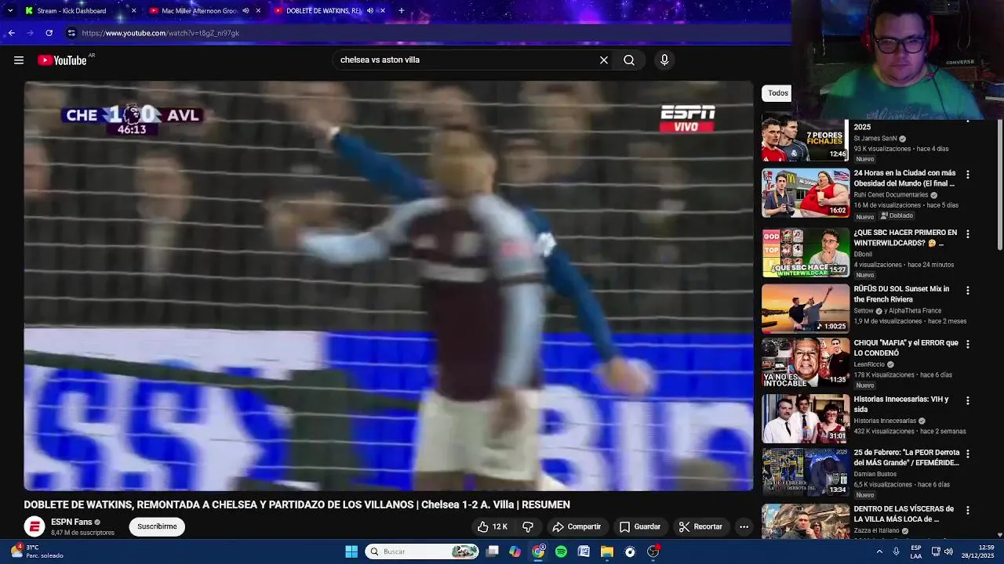Mute the Mac Miller tab speaker icon
This screenshot has height=564, width=1004.
pyautogui.click(x=246, y=11)
